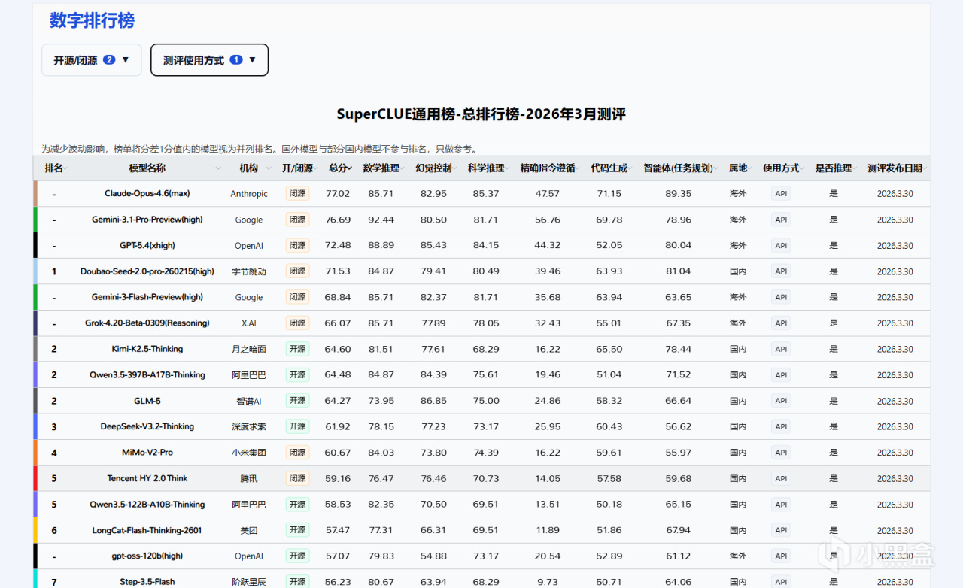The height and width of the screenshot is (588, 963).
Task: Click the 月之暗面 organization cell
Action: (x=249, y=349)
